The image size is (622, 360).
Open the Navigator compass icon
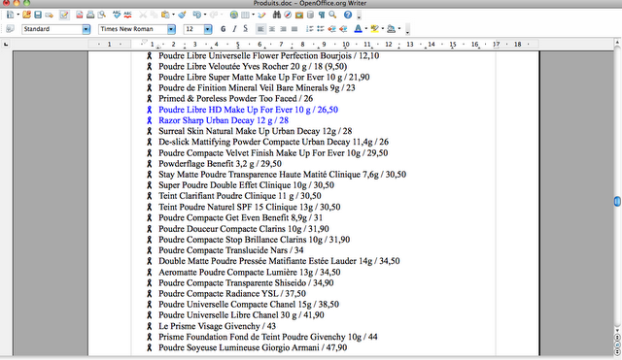click(288, 16)
